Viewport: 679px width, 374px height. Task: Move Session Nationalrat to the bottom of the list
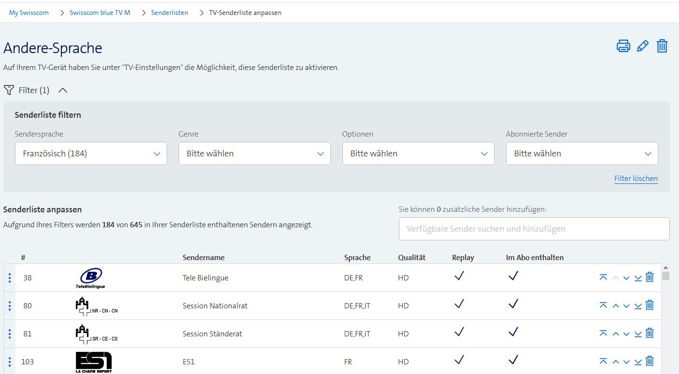click(x=638, y=305)
